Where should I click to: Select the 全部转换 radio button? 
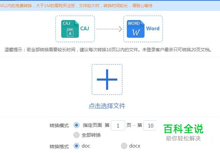point(77,135)
